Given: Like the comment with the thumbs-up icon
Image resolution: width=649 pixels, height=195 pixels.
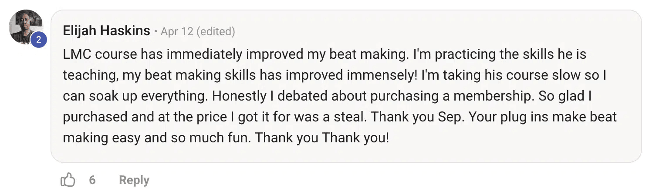Looking at the screenshot, I should point(68,180).
